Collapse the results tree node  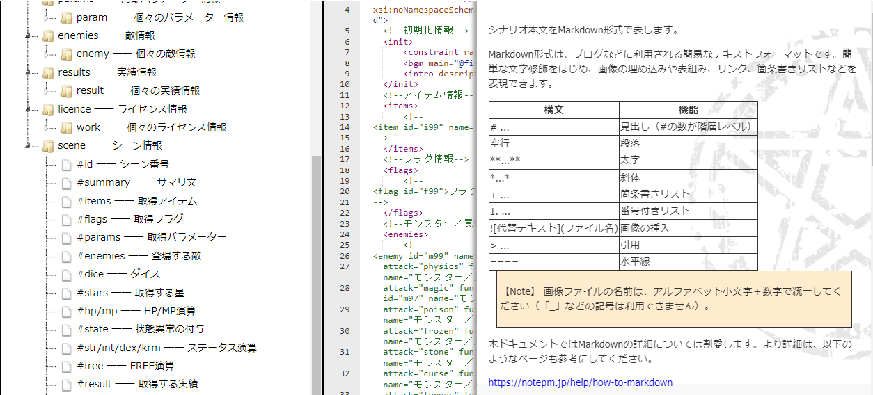point(29,72)
